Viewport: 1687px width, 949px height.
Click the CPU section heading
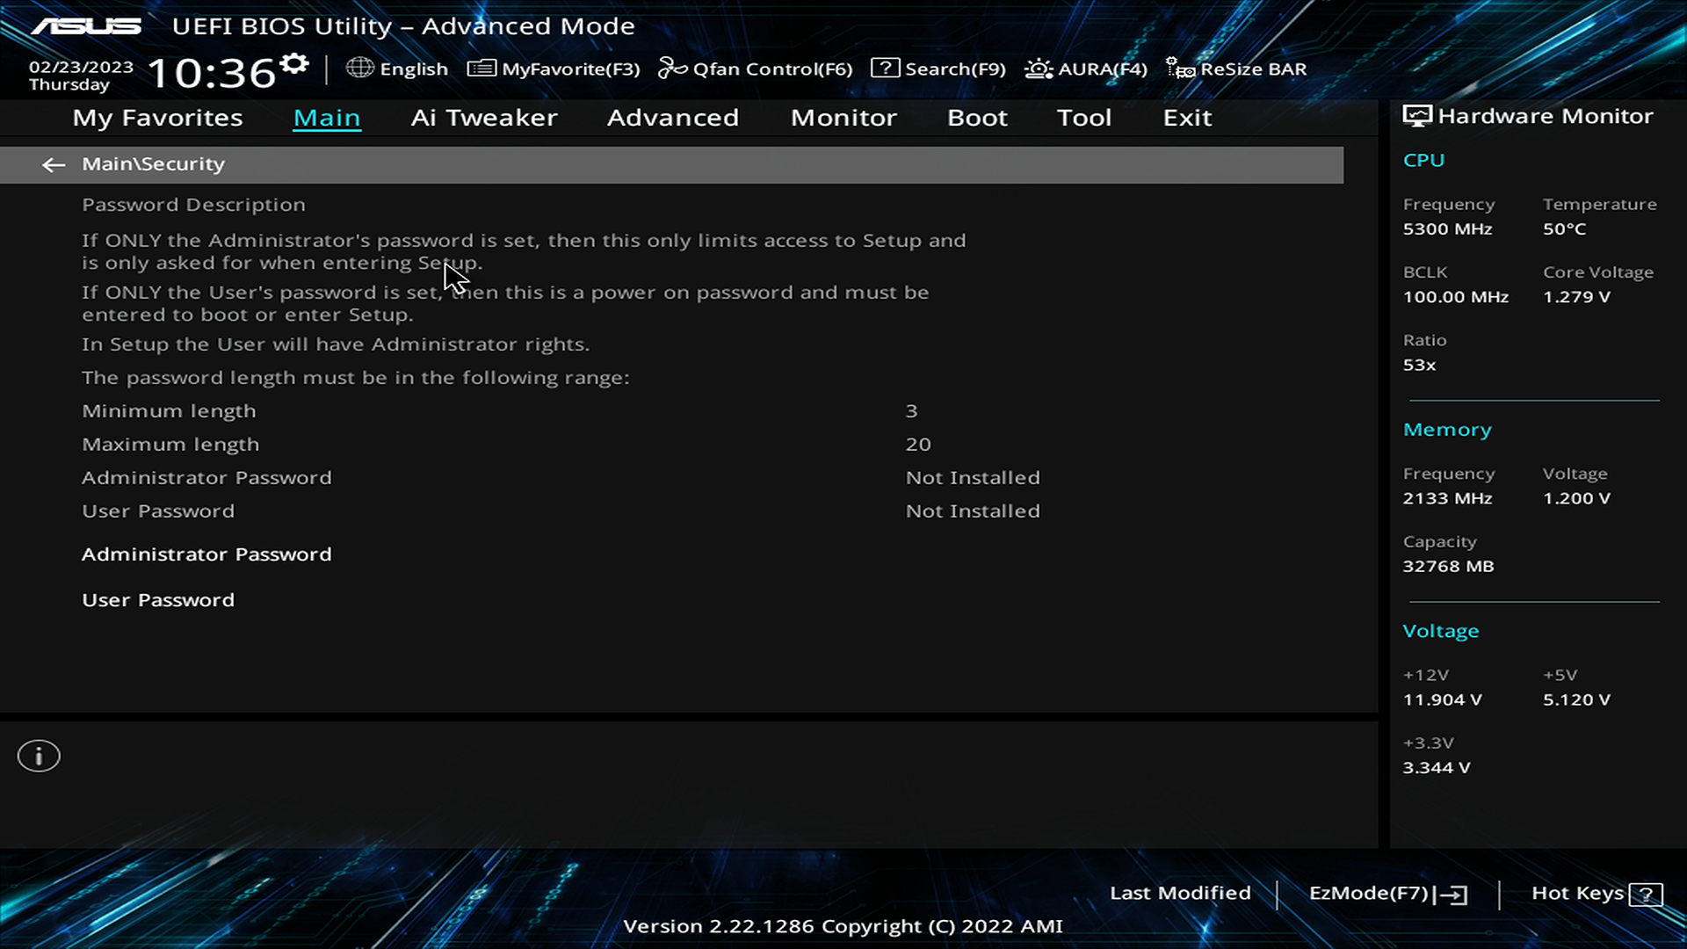(x=1423, y=160)
